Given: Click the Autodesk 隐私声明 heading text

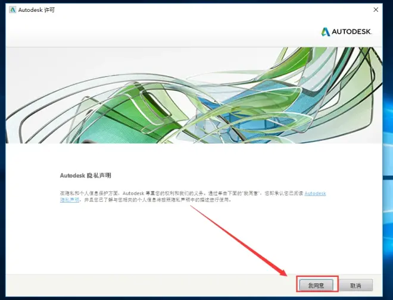Looking at the screenshot, I should pyautogui.click(x=86, y=175).
